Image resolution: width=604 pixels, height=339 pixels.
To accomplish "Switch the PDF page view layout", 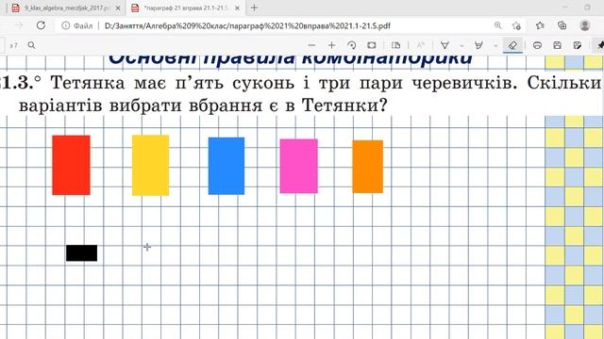I will tap(395, 45).
